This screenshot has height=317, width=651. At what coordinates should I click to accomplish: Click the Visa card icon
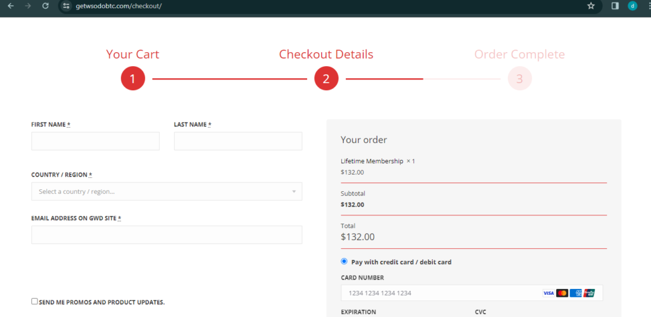coord(548,293)
